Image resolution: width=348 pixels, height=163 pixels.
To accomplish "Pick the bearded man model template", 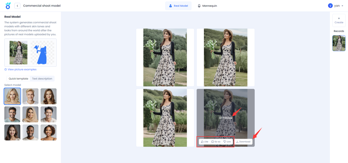I will tap(12, 114).
